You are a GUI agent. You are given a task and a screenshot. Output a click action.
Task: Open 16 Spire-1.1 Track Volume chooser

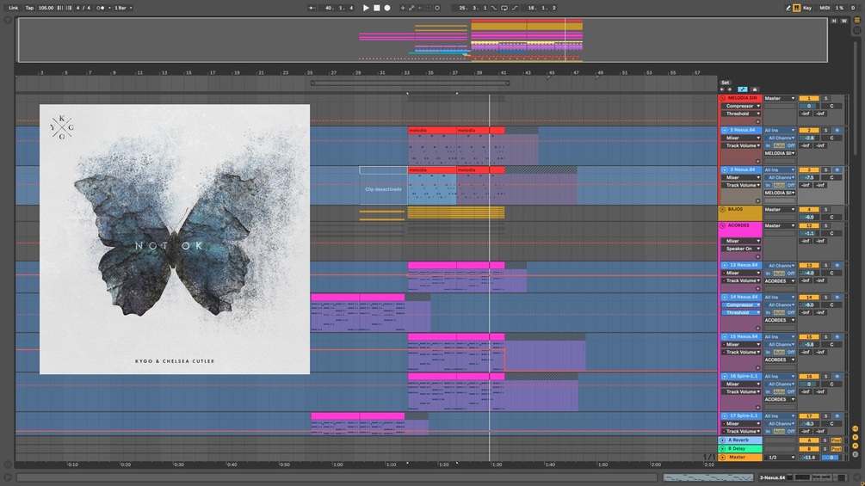click(741, 391)
